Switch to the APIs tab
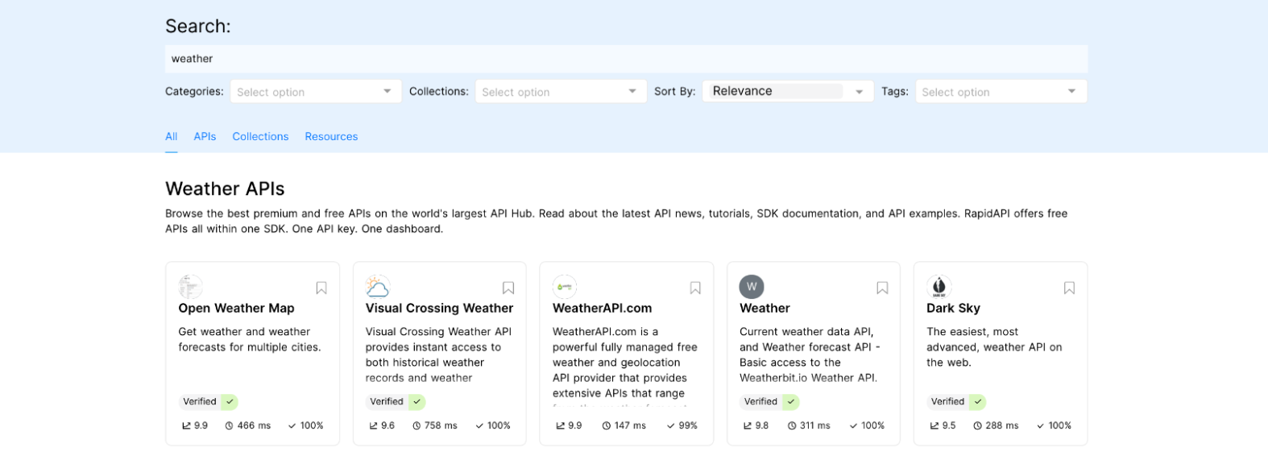This screenshot has width=1268, height=456. pos(205,137)
